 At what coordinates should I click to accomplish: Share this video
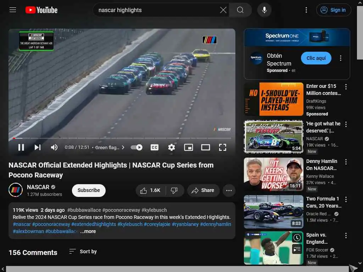coord(203,190)
